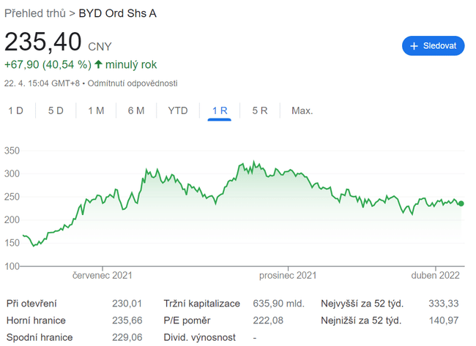Choose the 6 M chart range

[135, 110]
